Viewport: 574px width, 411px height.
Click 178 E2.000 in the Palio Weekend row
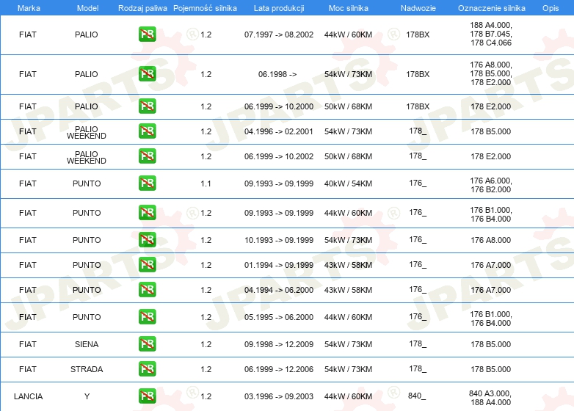pyautogui.click(x=491, y=156)
